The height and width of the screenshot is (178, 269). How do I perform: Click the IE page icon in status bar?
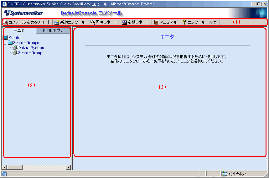pos(4,174)
